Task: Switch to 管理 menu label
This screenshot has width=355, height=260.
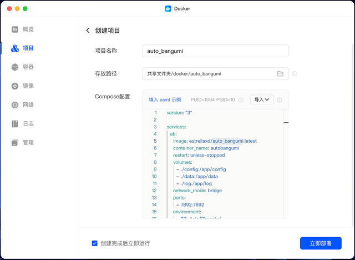Action: [28, 143]
